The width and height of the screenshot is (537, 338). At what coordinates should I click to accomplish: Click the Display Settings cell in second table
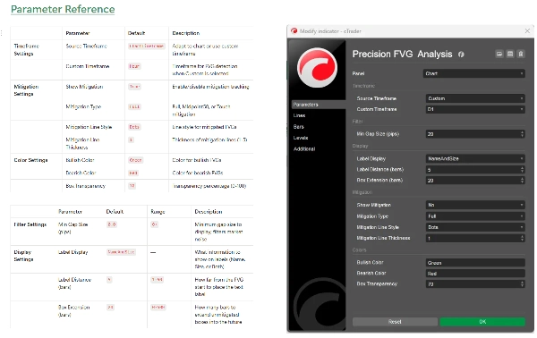point(23,256)
